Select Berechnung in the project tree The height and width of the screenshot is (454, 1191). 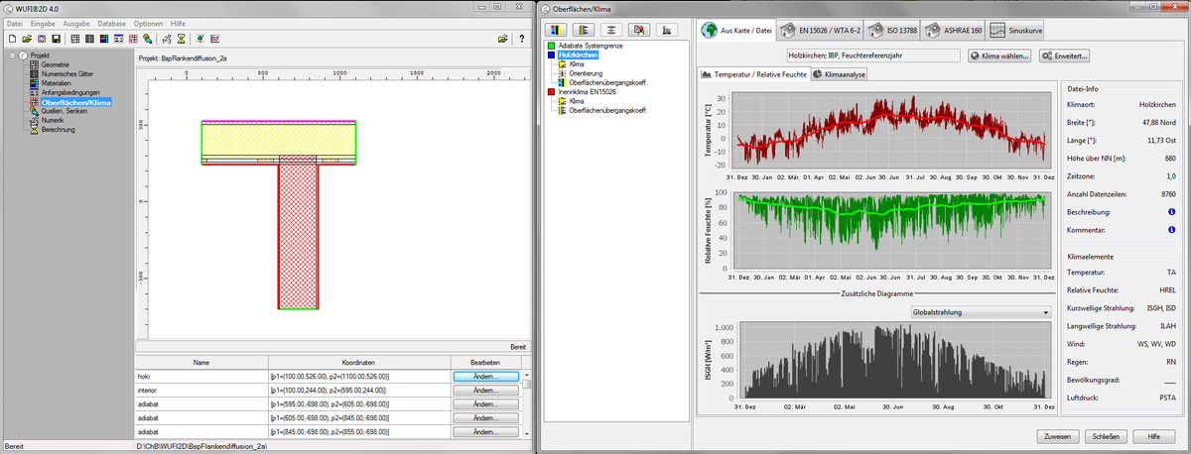[x=59, y=130]
